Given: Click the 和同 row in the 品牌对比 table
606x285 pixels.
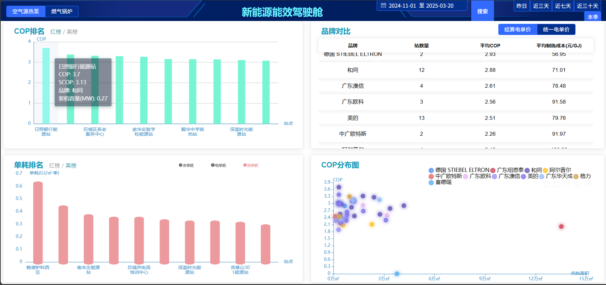Looking at the screenshot, I should click(456, 70).
